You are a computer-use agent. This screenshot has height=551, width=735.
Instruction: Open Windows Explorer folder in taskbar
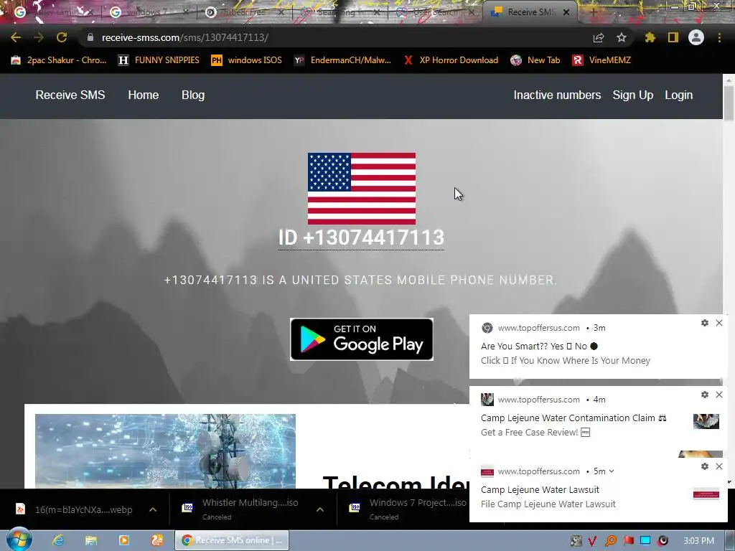point(91,540)
